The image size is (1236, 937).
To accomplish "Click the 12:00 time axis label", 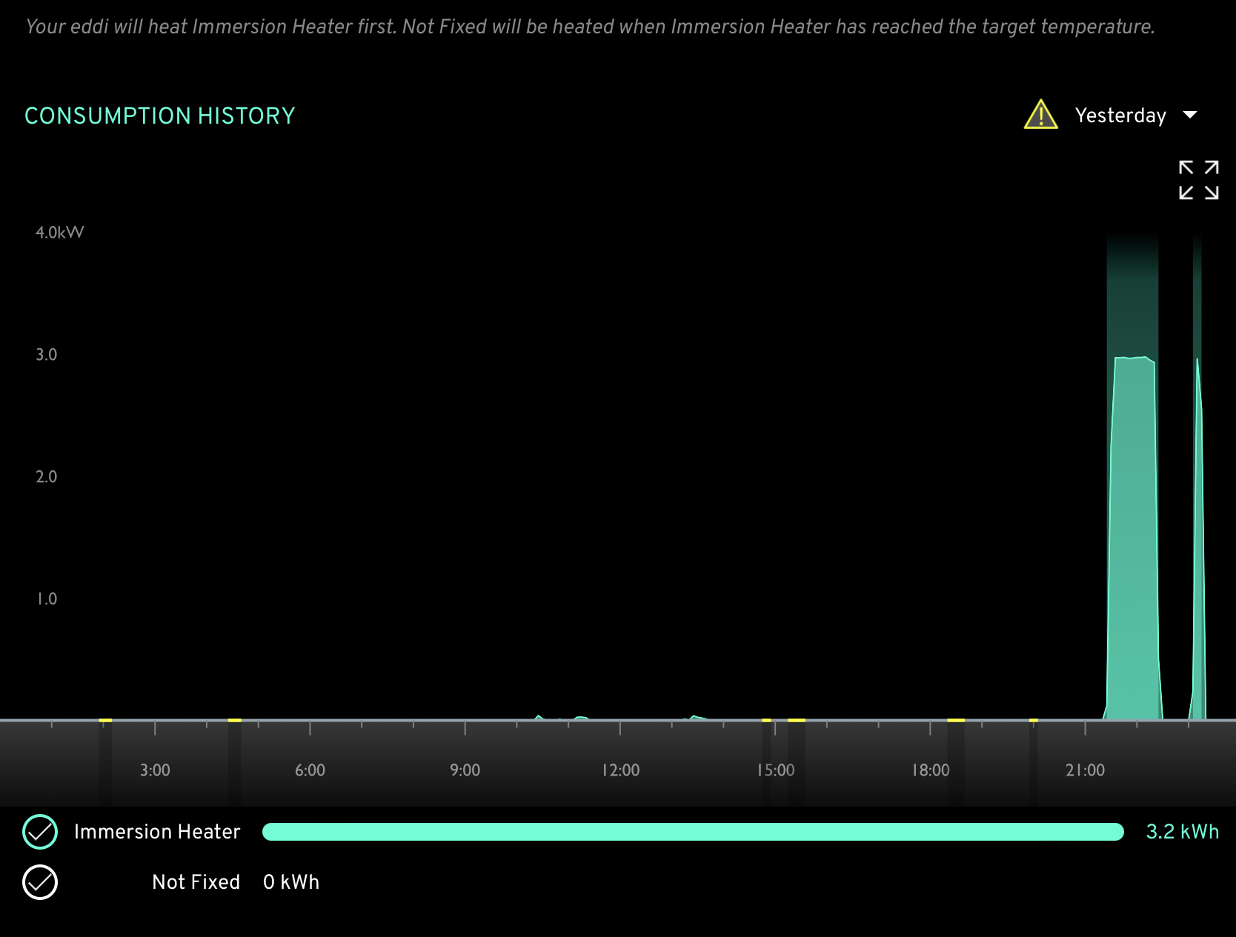I will click(620, 770).
